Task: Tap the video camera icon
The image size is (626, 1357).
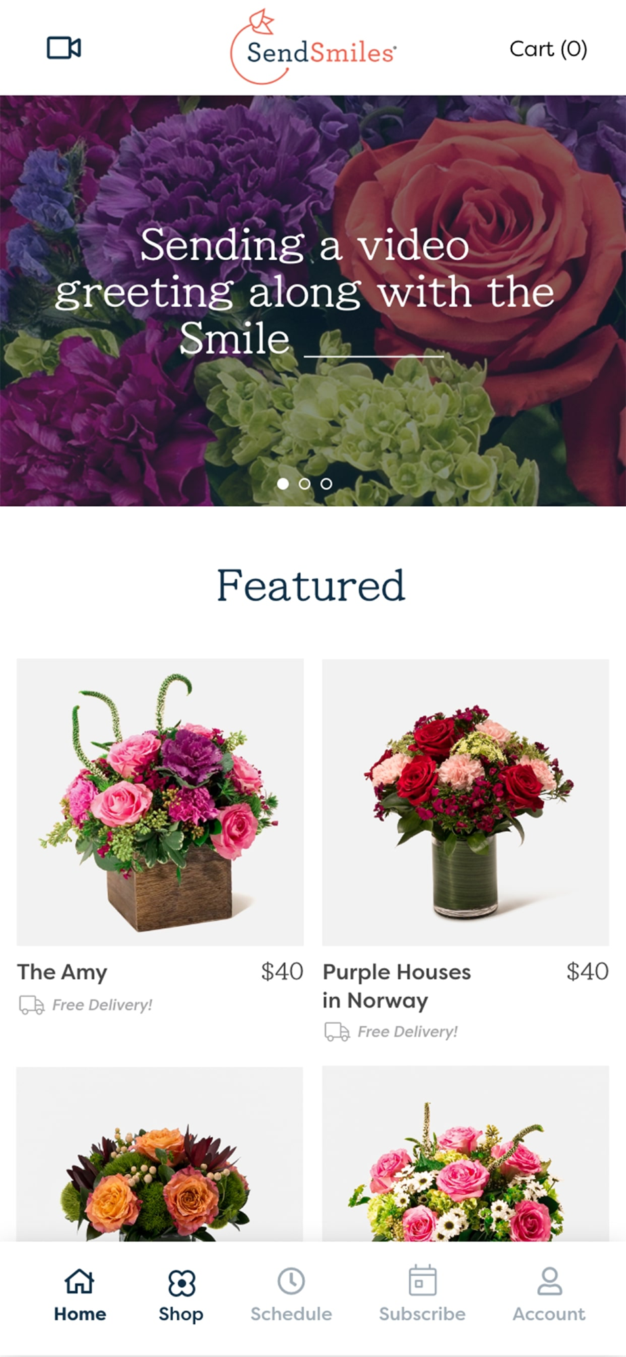Action: pyautogui.click(x=64, y=48)
